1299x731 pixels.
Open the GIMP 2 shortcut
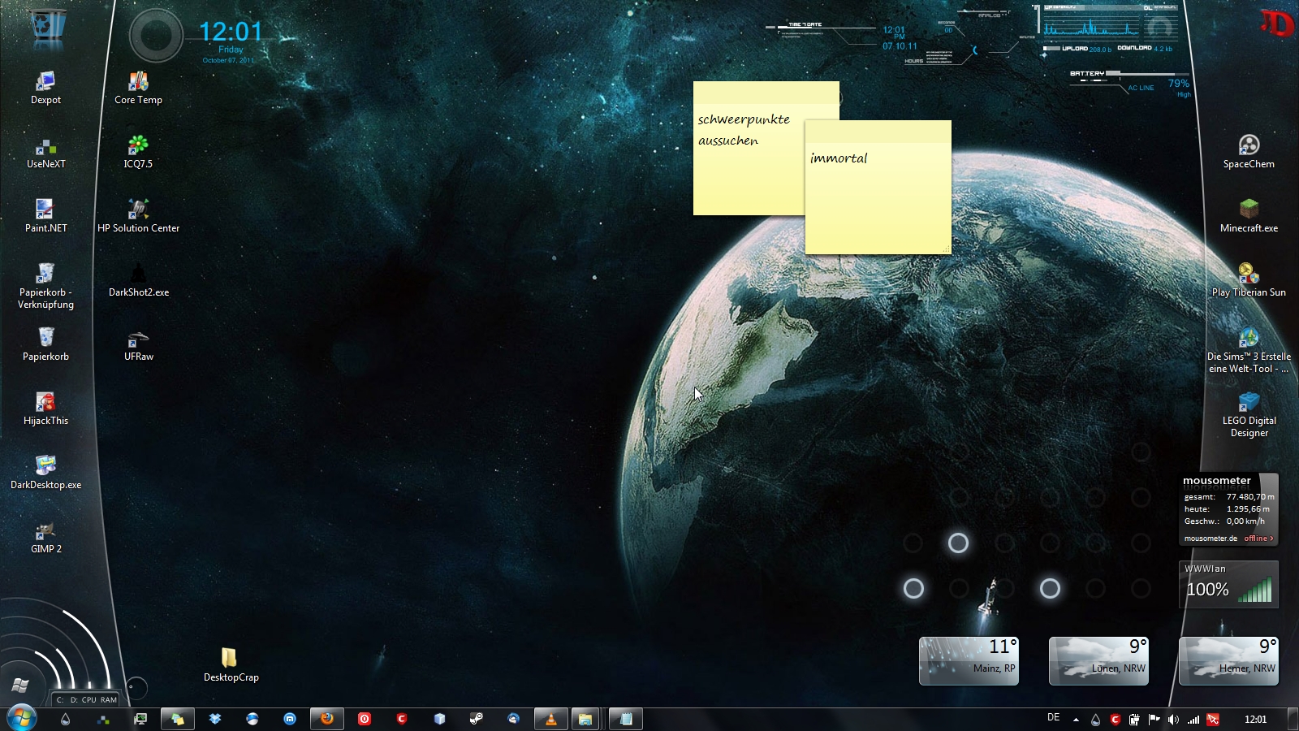click(45, 532)
